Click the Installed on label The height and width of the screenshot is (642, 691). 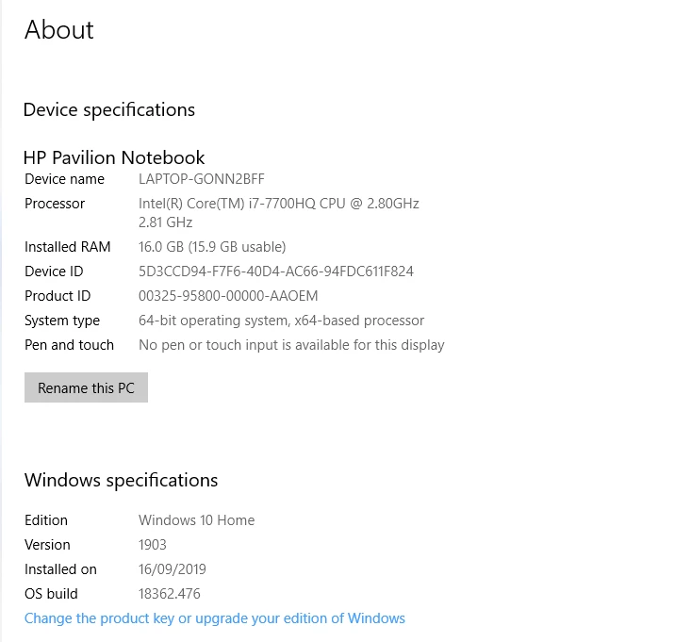click(60, 569)
